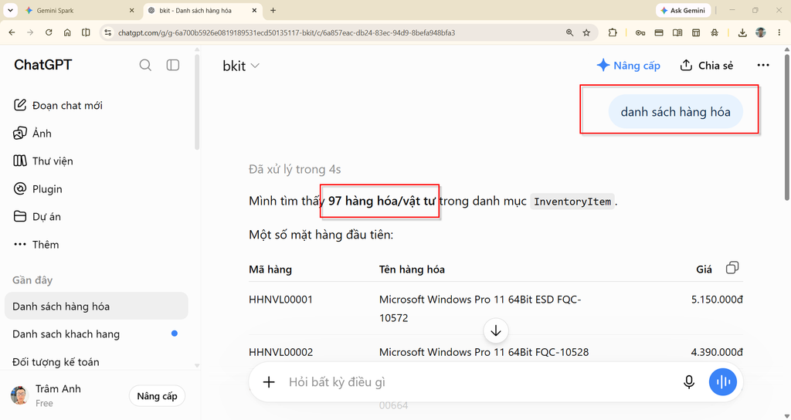Select the 4.390.000đ price cell
Screen dimensions: 791x420
717,352
